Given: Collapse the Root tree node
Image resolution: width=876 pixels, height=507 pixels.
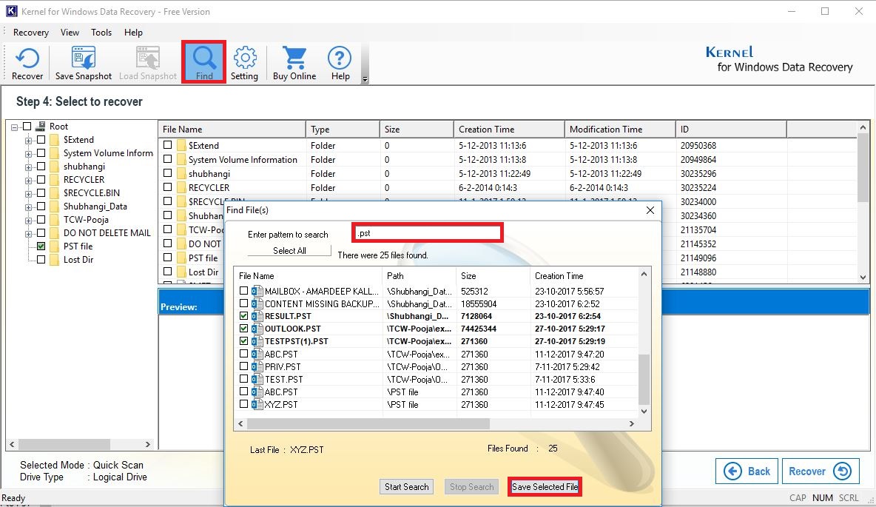Looking at the screenshot, I should (15, 127).
